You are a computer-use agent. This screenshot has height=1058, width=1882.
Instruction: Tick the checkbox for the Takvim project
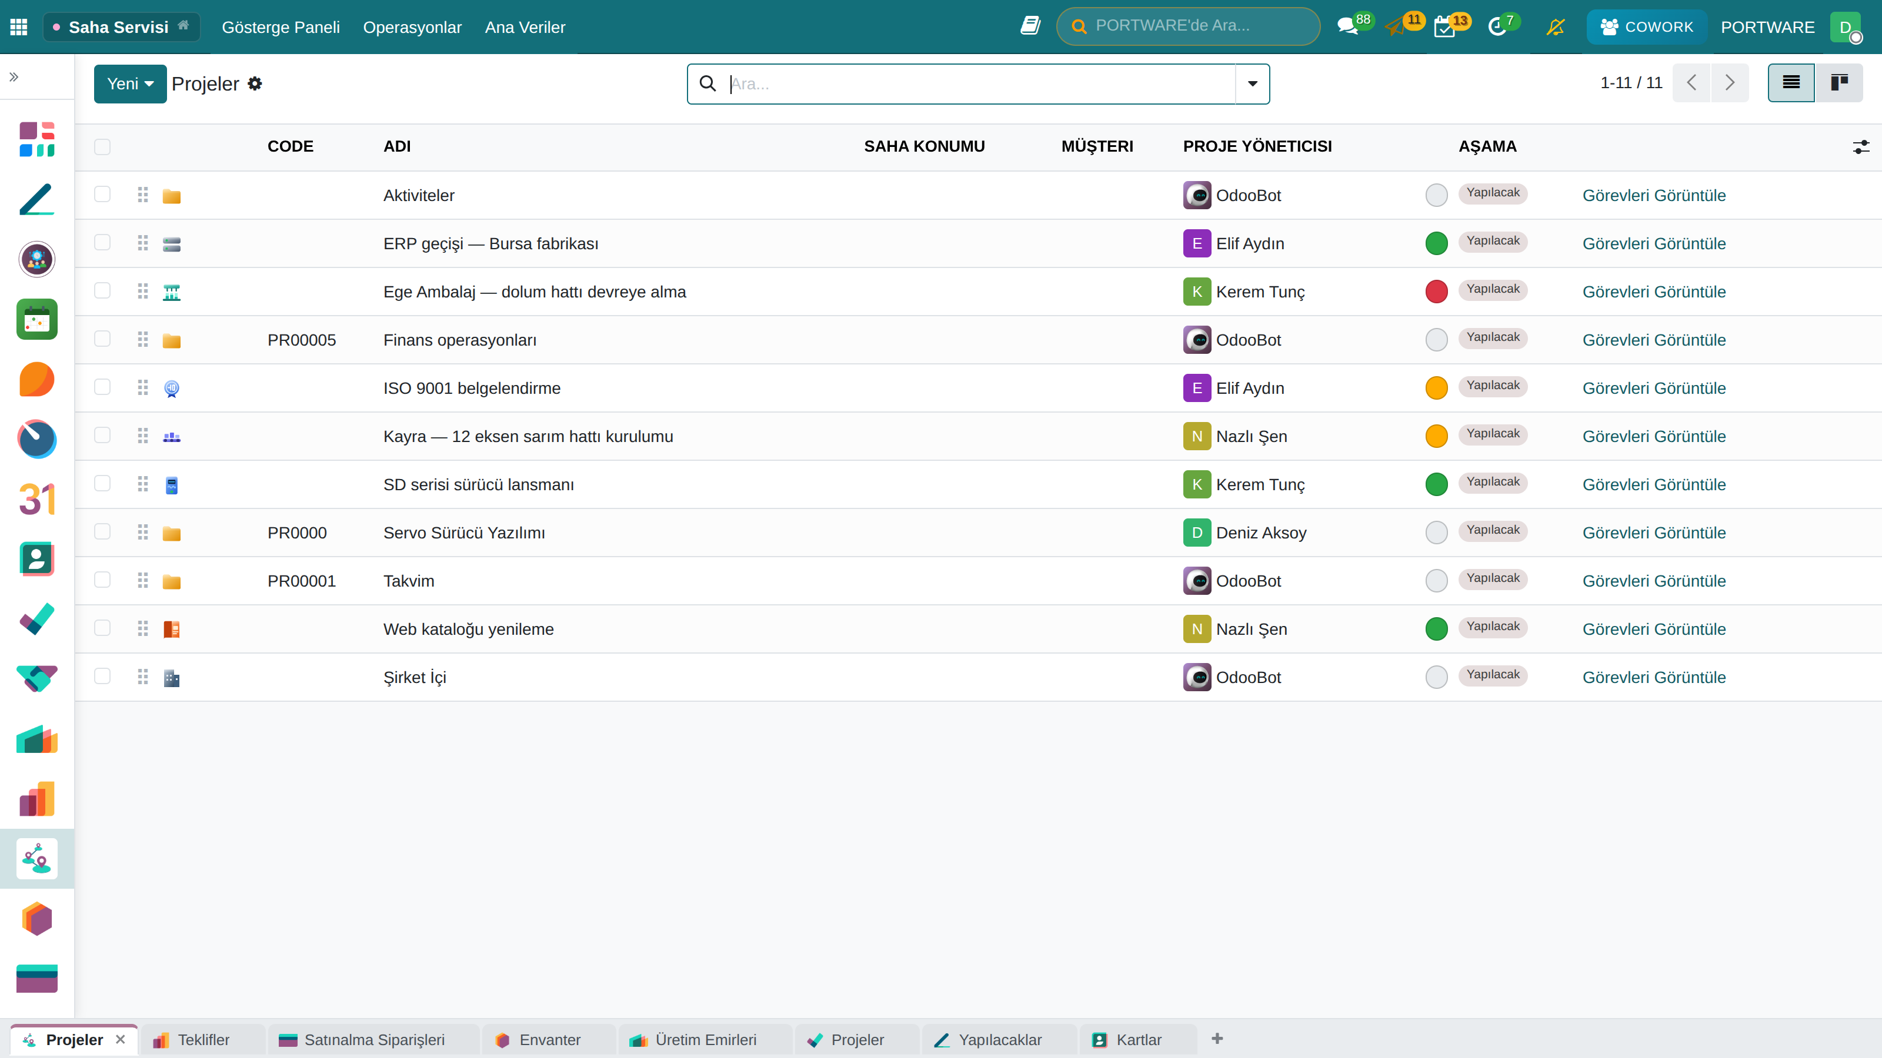pyautogui.click(x=102, y=580)
